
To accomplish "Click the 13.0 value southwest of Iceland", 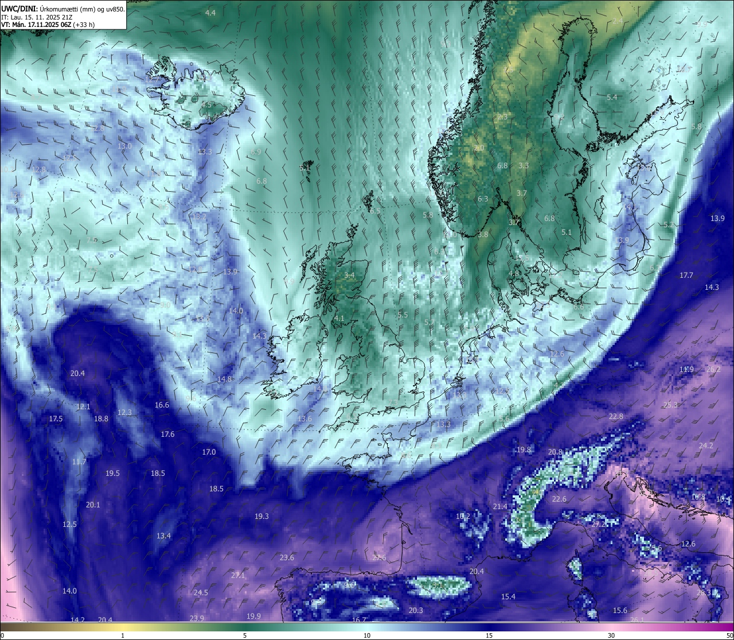I will coord(124,146).
